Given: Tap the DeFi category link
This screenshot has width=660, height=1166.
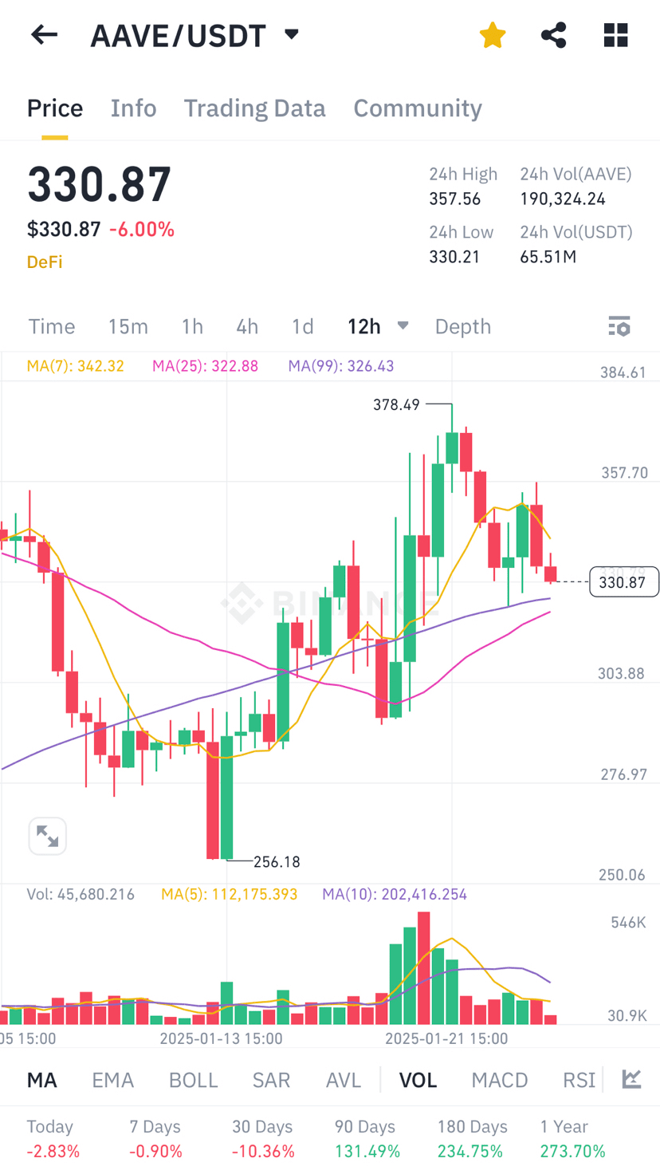Looking at the screenshot, I should pyautogui.click(x=45, y=262).
